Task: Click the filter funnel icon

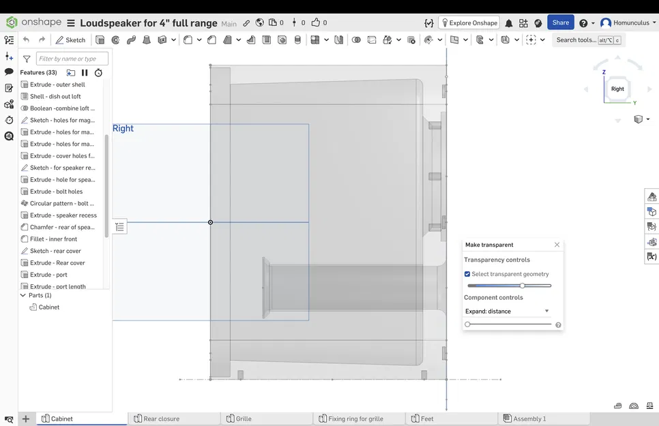Action: point(27,59)
